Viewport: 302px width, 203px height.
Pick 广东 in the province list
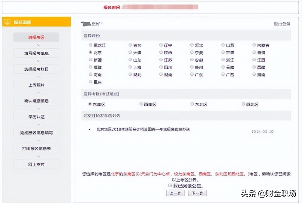pos(191,75)
